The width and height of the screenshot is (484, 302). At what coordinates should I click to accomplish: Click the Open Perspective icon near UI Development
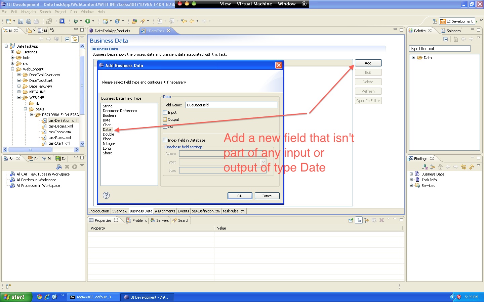435,21
